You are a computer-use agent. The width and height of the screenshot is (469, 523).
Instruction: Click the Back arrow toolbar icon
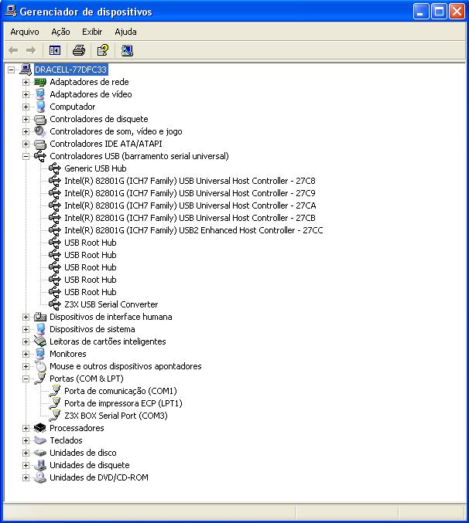tap(13, 50)
